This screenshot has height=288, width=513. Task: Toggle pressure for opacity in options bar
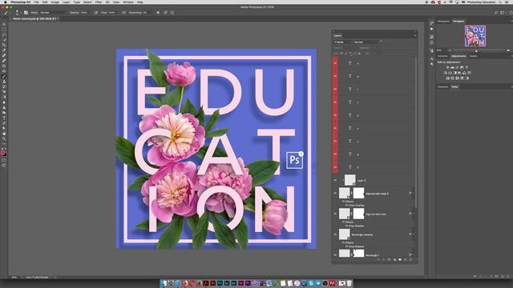coord(96,13)
